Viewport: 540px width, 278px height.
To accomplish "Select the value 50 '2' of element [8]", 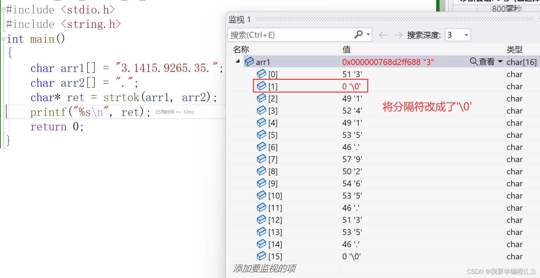I will point(352,171).
